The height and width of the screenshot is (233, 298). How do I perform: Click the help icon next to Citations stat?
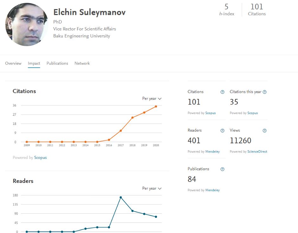tap(222, 92)
